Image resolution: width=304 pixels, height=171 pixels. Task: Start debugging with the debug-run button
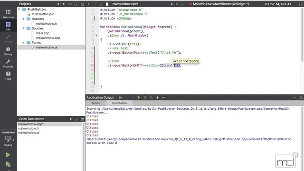[x=8, y=164]
